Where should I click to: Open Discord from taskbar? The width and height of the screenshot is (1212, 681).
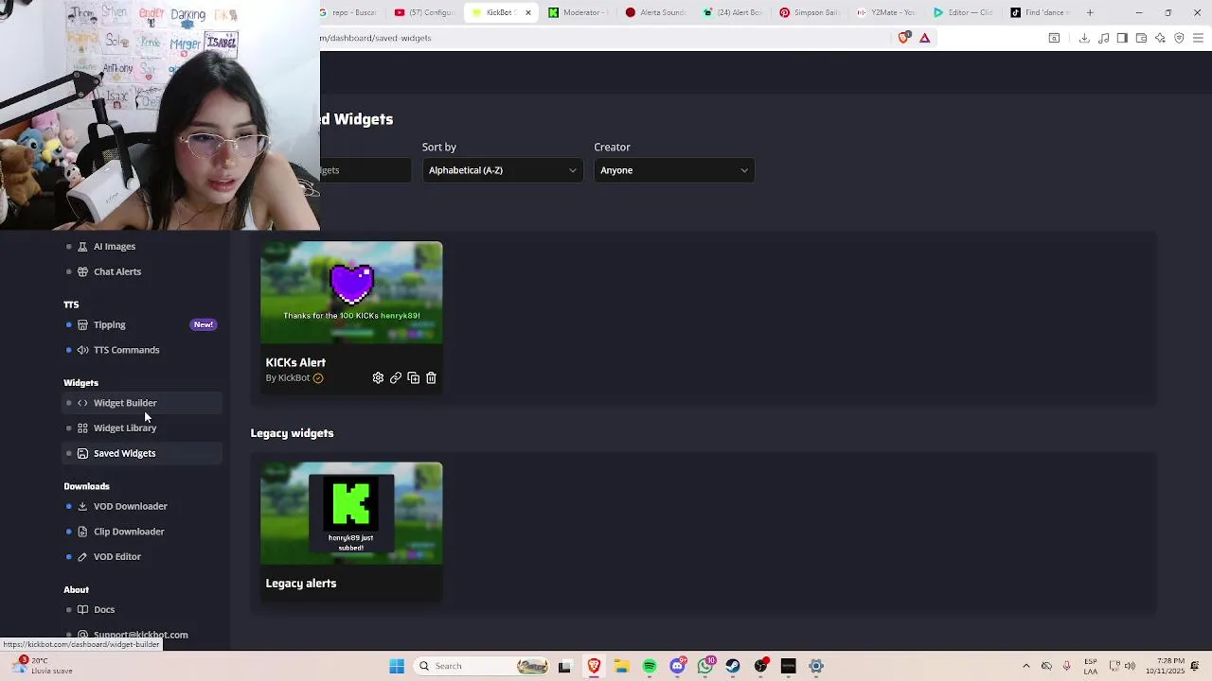(x=677, y=666)
